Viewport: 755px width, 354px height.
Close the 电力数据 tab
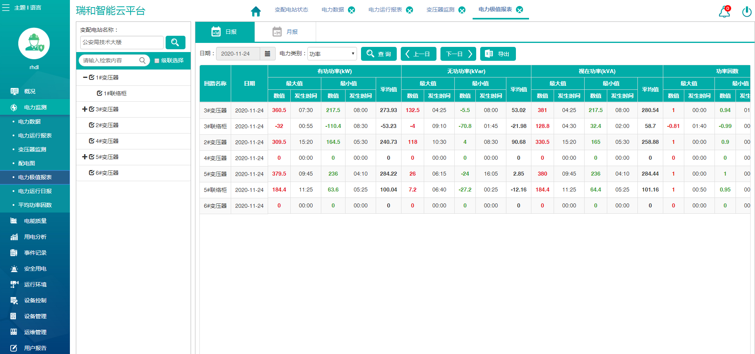(351, 10)
